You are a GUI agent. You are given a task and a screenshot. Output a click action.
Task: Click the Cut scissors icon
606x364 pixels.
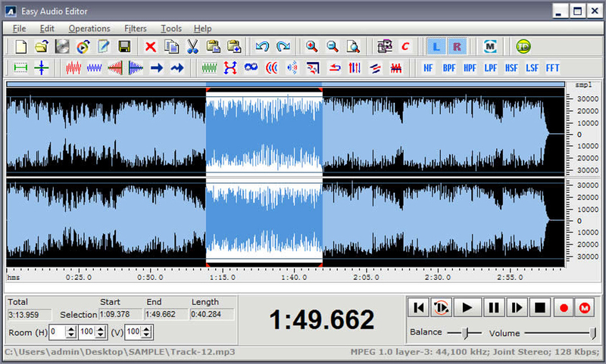click(x=192, y=47)
